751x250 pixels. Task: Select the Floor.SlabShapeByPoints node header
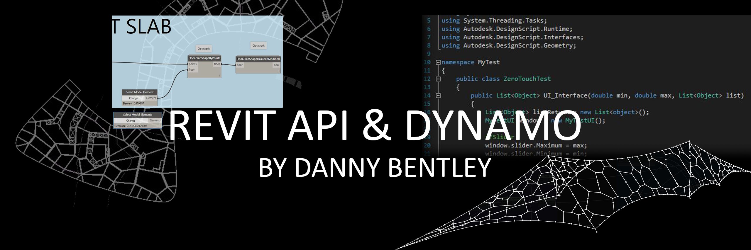click(204, 58)
